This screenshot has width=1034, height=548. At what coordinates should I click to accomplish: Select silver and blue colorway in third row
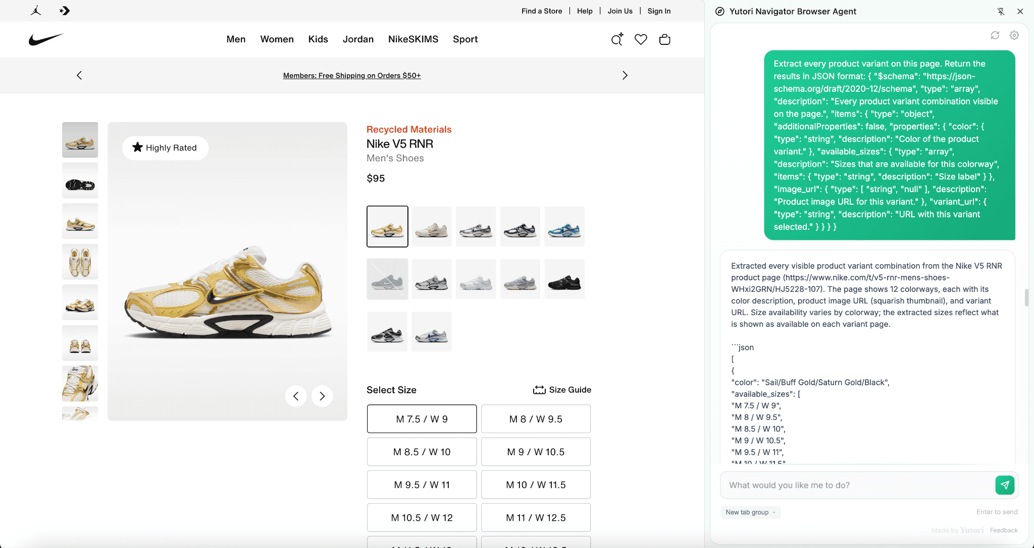pos(432,331)
